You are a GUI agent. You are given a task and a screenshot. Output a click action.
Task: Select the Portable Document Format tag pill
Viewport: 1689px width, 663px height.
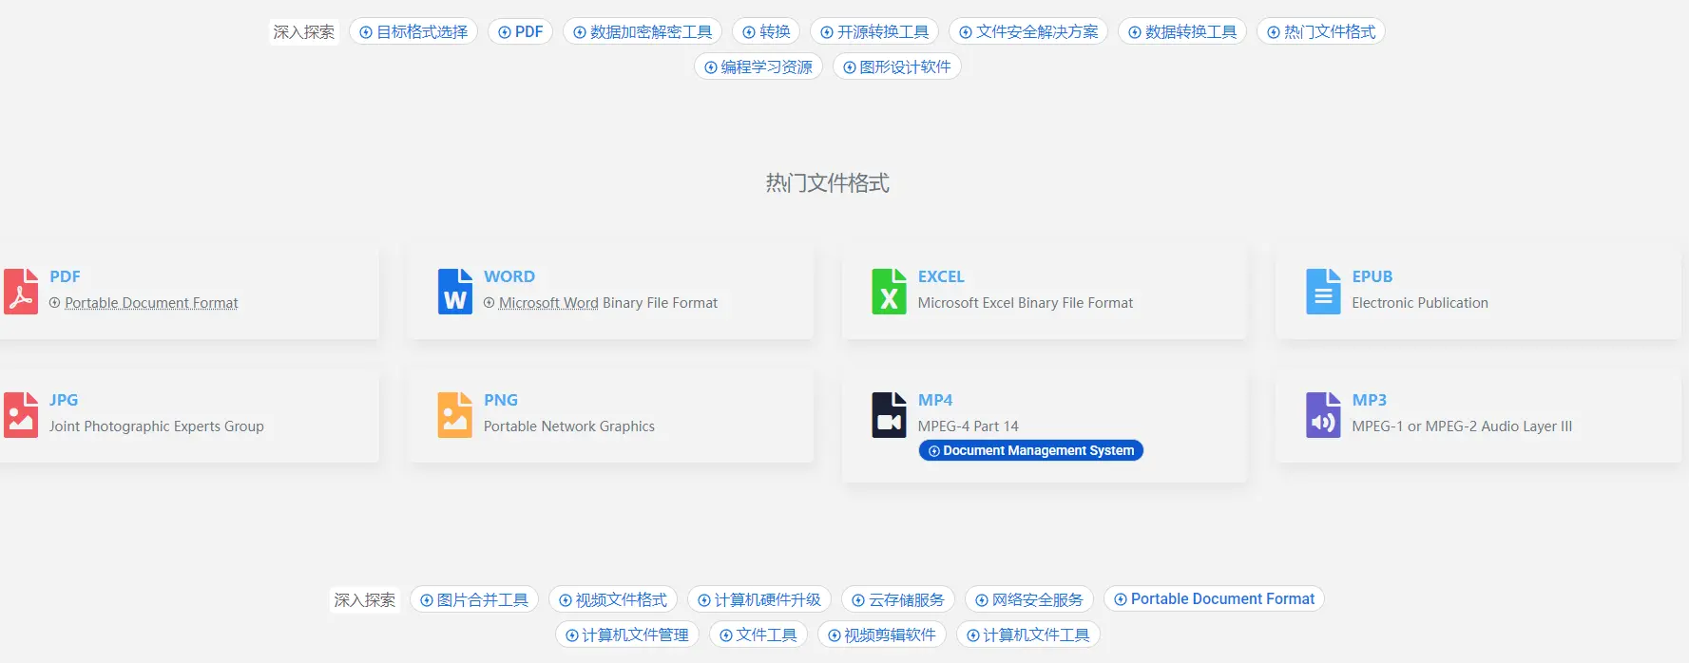point(1214,598)
